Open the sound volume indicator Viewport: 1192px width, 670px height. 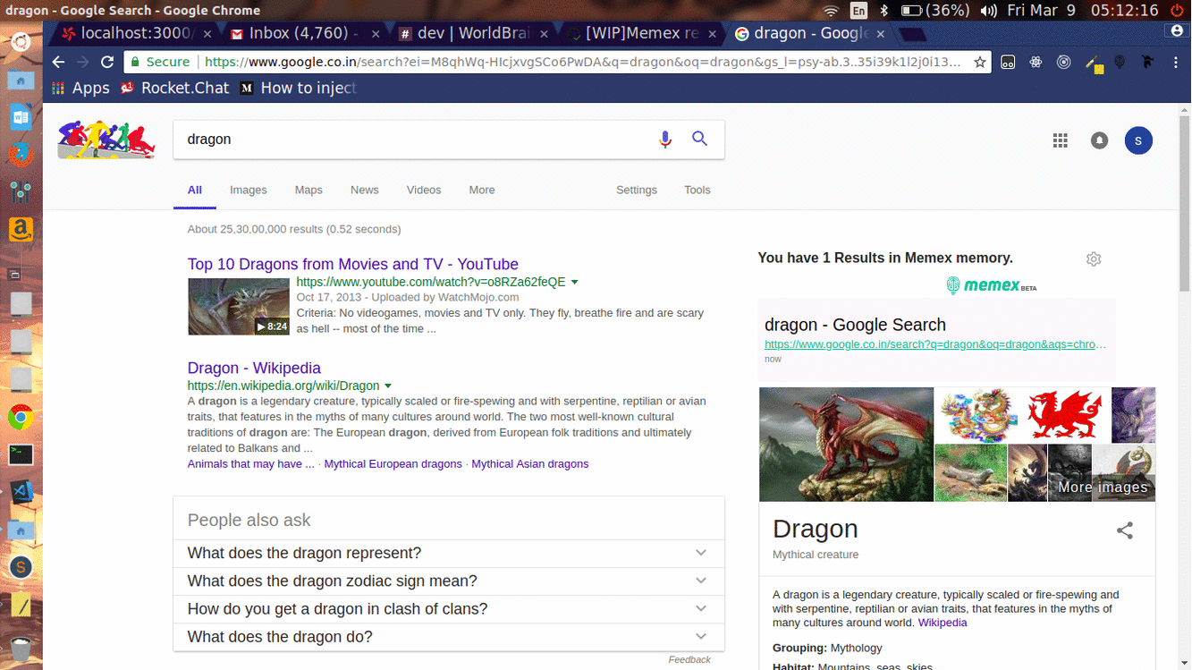pyautogui.click(x=988, y=11)
